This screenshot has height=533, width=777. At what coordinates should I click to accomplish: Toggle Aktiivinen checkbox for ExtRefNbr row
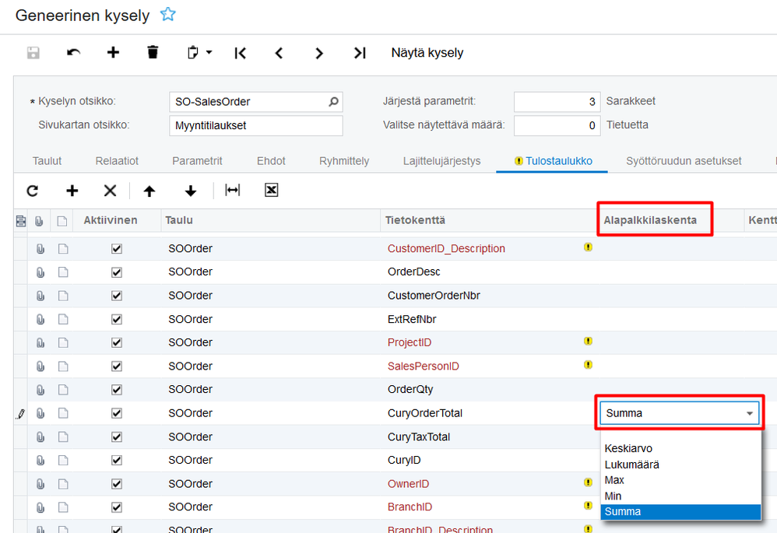(x=117, y=320)
